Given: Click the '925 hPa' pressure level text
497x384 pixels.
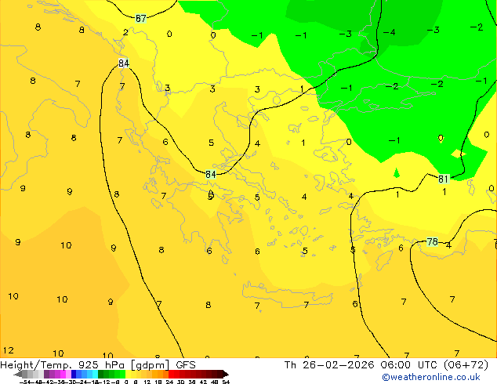Looking at the screenshot, I should 100,365.
